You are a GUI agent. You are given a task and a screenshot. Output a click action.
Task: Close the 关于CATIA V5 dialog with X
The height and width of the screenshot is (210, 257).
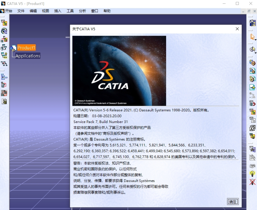237,29
